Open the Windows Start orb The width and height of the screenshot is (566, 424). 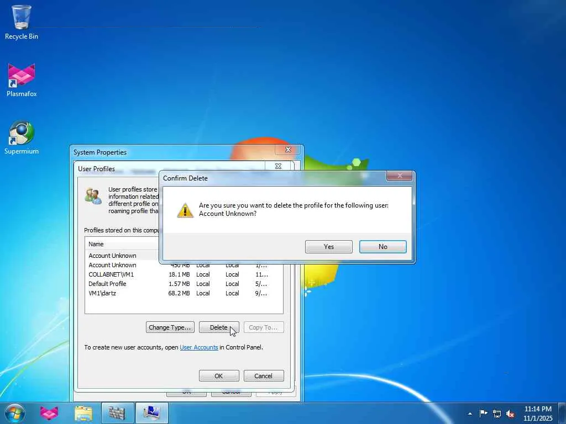click(x=15, y=413)
